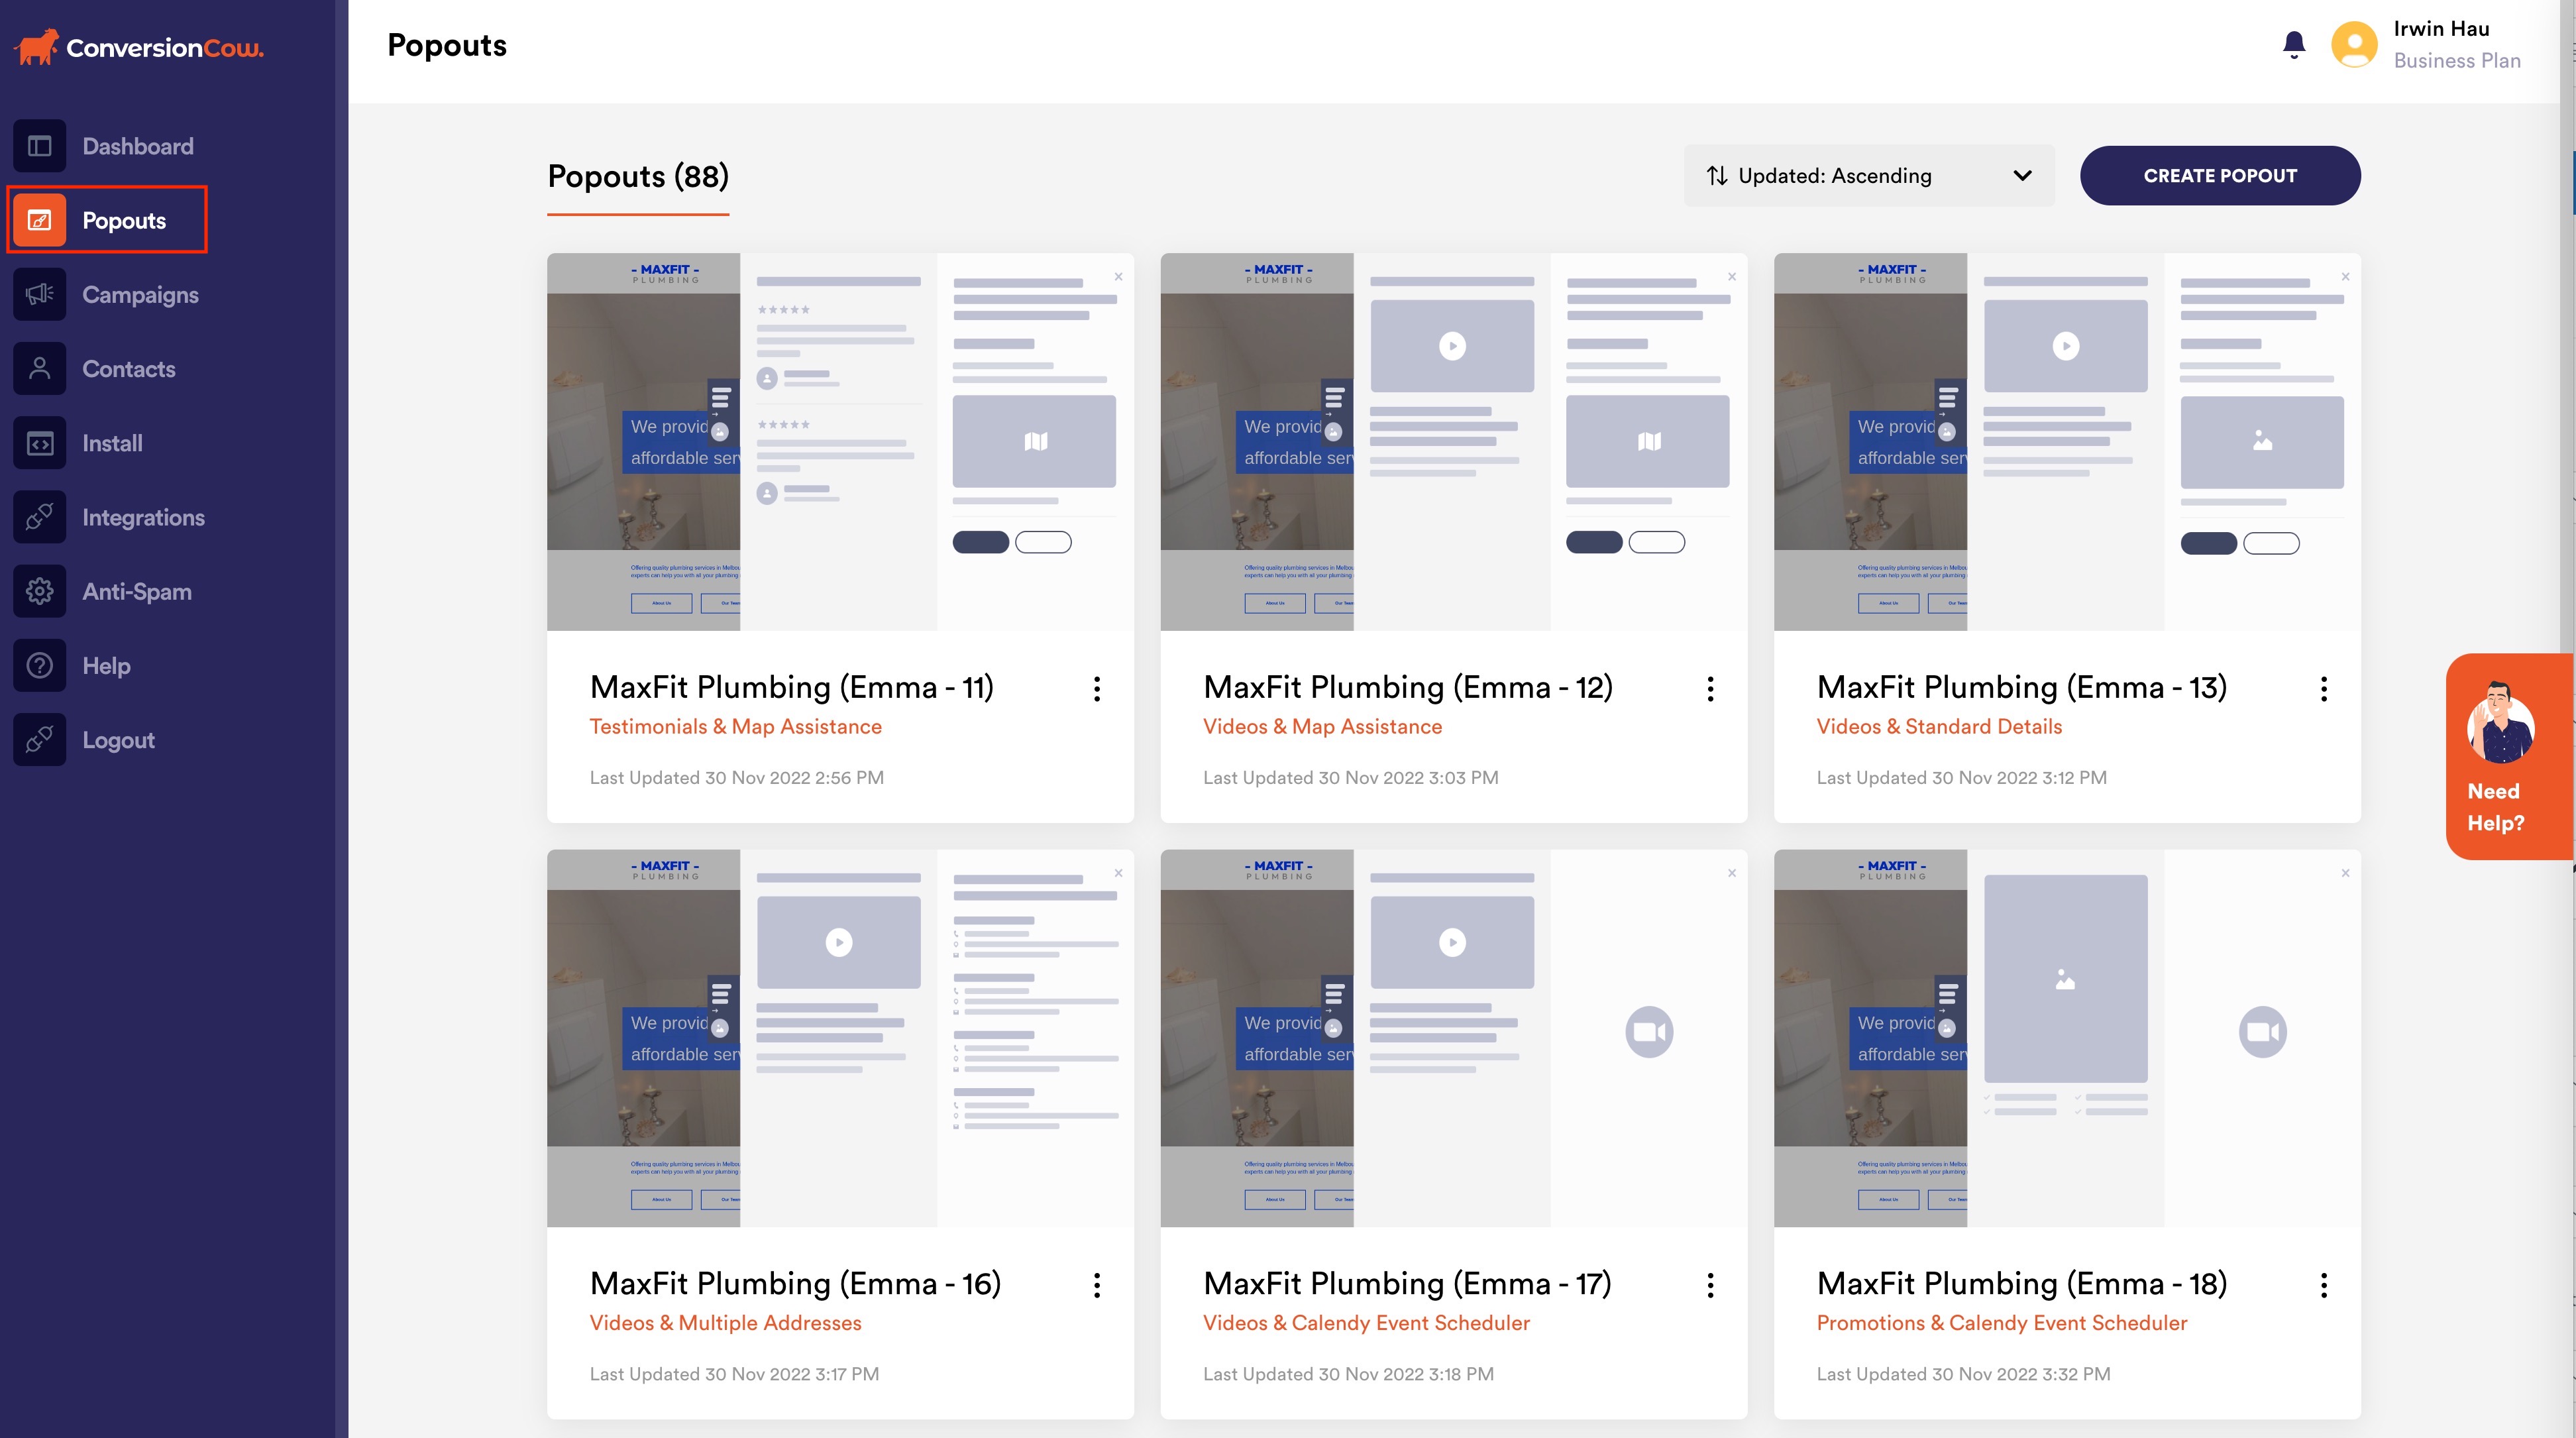Viewport: 2576px width, 1438px height.
Task: Select the Install code icon
Action: coord(40,443)
